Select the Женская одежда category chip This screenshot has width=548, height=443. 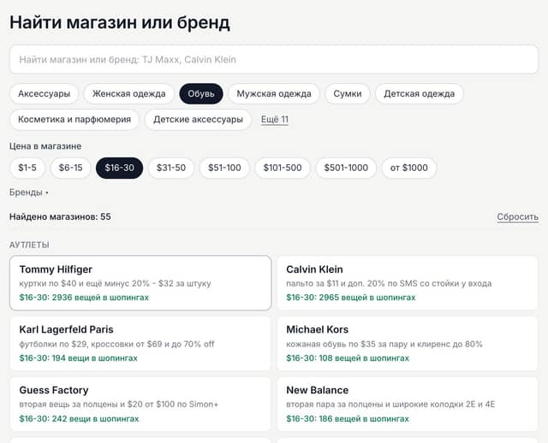129,93
